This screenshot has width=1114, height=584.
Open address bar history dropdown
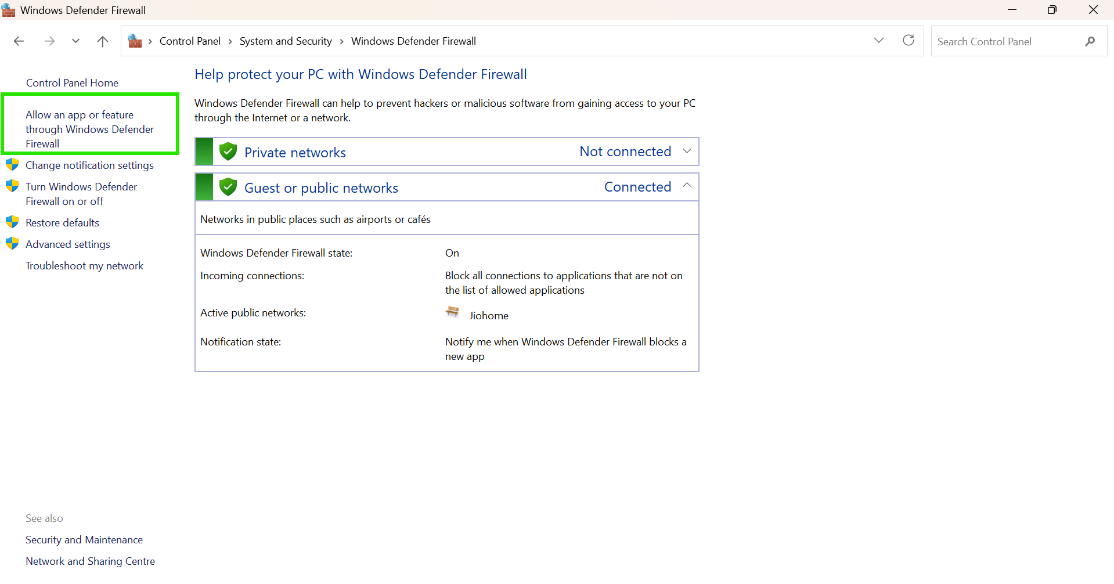[878, 41]
